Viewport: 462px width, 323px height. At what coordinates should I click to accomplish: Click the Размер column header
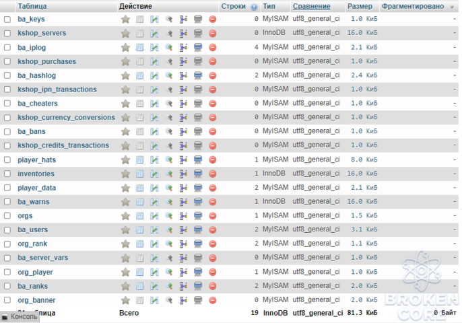(360, 6)
